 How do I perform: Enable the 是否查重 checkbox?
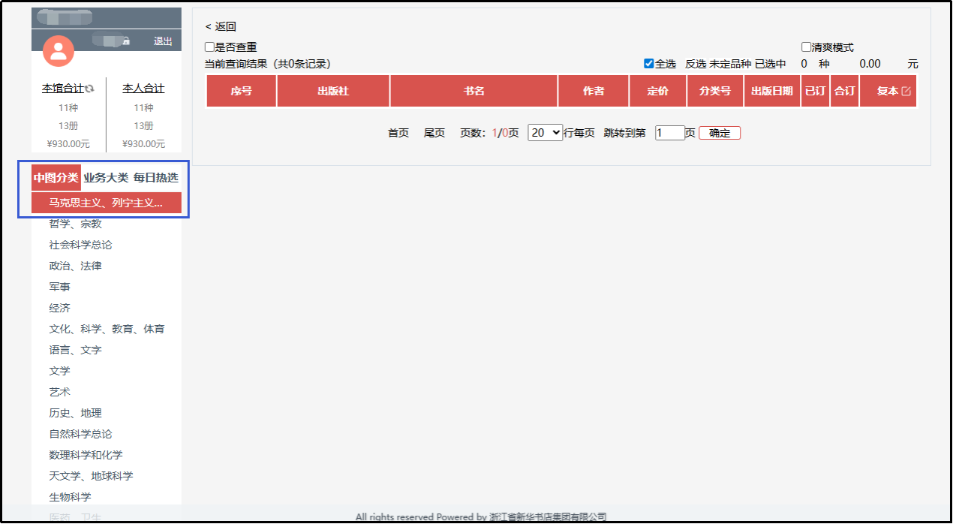tap(210, 47)
